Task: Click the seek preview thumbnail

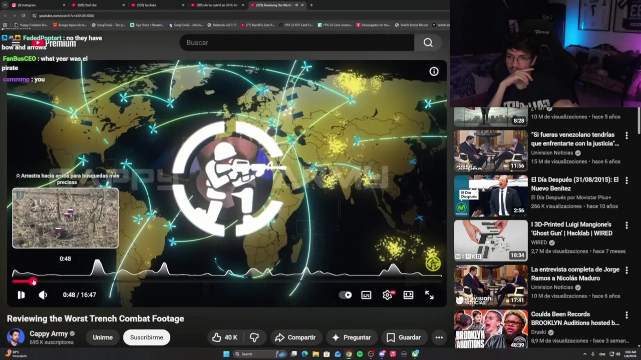Action: (x=65, y=218)
